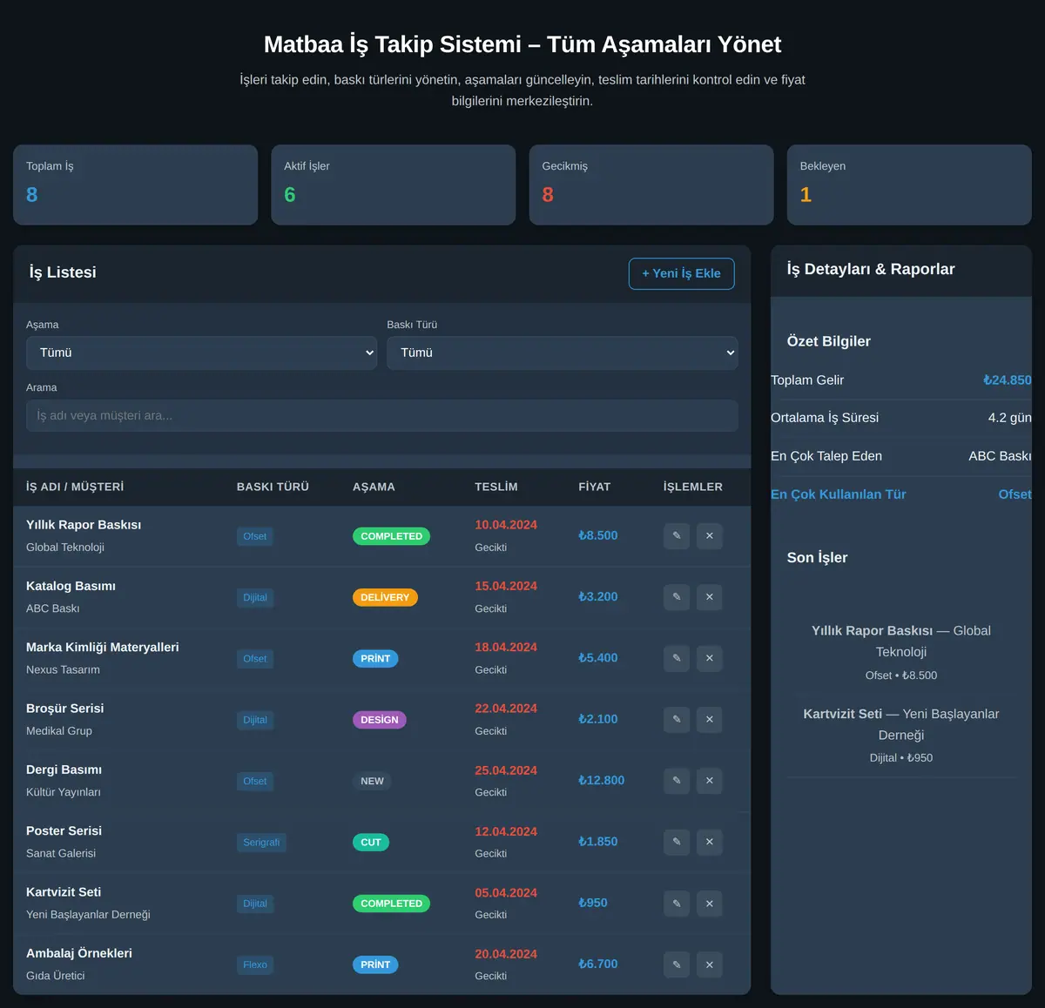Click the PRİNT badge for Marka Kimliği Materyalleri
Image resolution: width=1045 pixels, height=1008 pixels.
[375, 659]
